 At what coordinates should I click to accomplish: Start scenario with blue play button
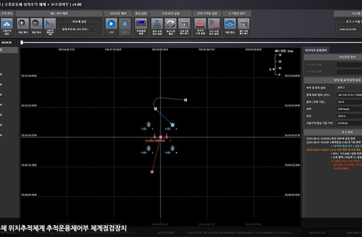tap(111, 24)
